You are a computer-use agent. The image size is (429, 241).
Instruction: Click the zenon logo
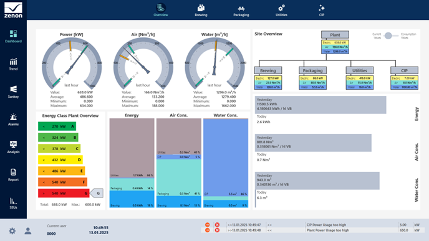tap(13, 10)
